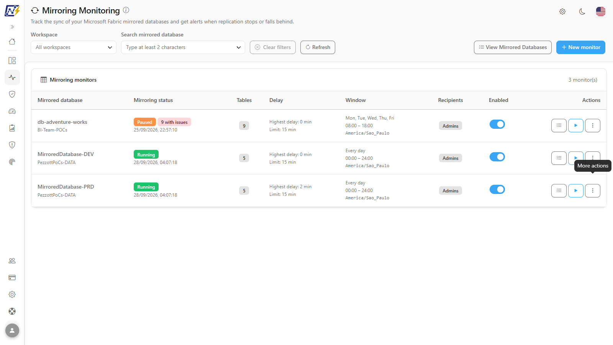Open top-right settings gear icon

click(x=562, y=11)
